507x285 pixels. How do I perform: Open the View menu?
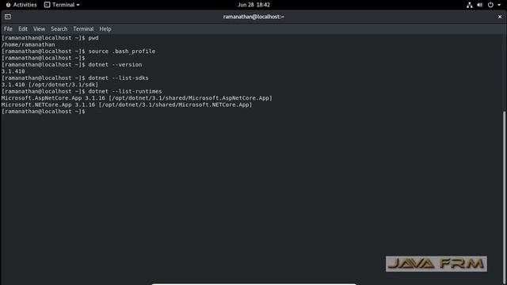39,28
